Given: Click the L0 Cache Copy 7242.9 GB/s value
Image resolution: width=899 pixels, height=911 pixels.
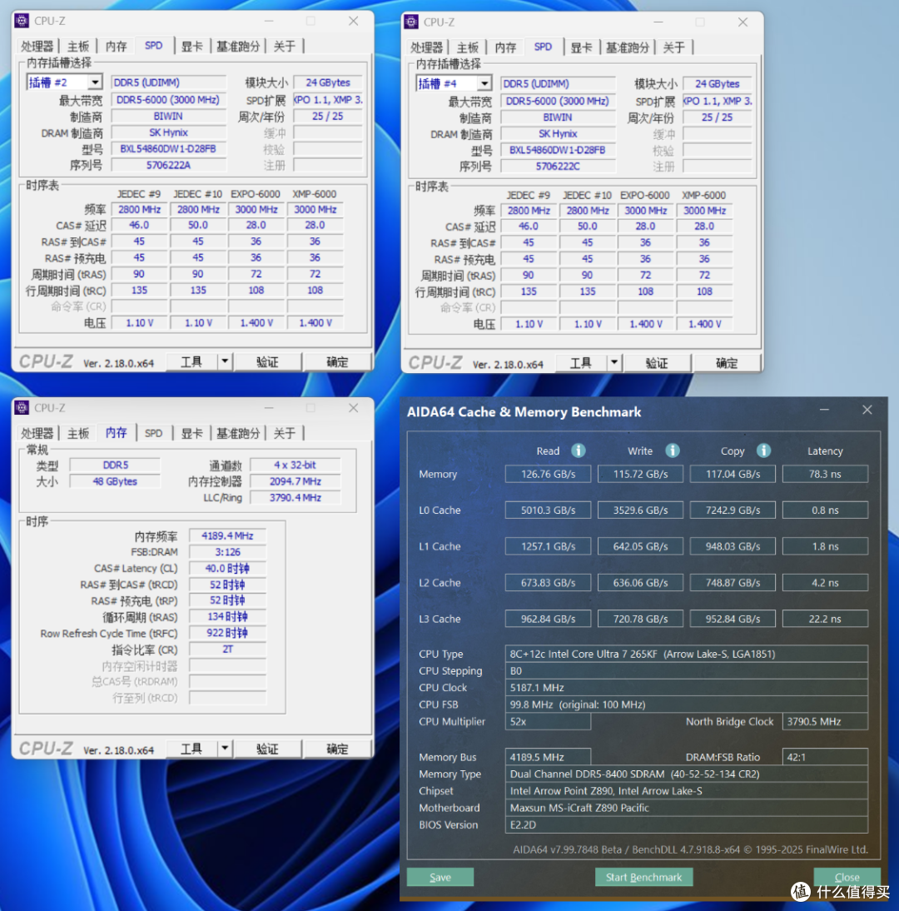Looking at the screenshot, I should (x=733, y=510).
